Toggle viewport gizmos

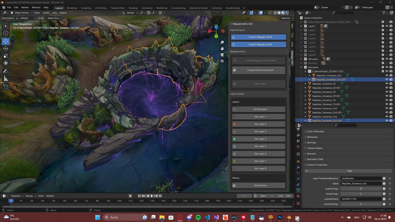click(251, 13)
